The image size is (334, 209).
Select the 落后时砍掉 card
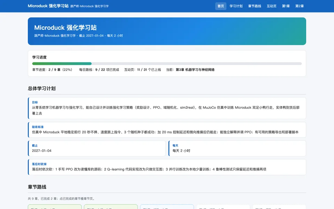pyautogui.click(x=167, y=167)
